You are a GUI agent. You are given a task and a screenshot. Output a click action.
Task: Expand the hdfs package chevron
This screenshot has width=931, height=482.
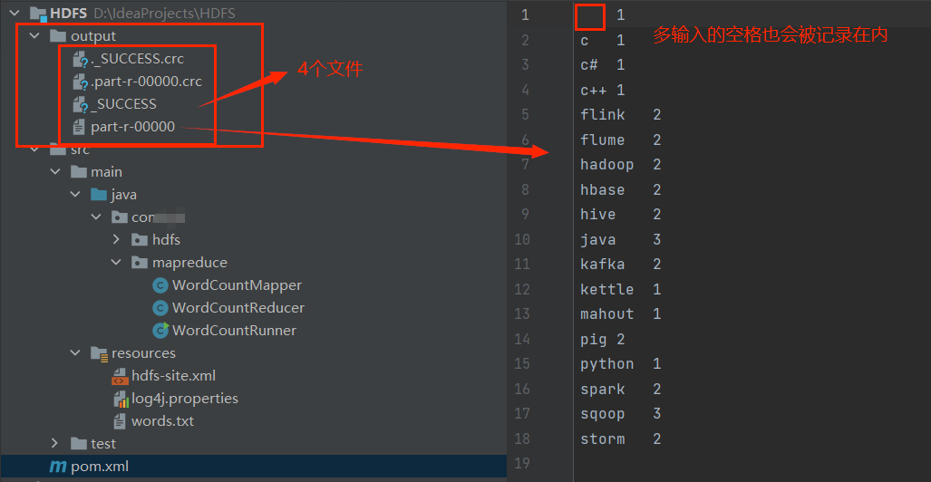(x=116, y=240)
